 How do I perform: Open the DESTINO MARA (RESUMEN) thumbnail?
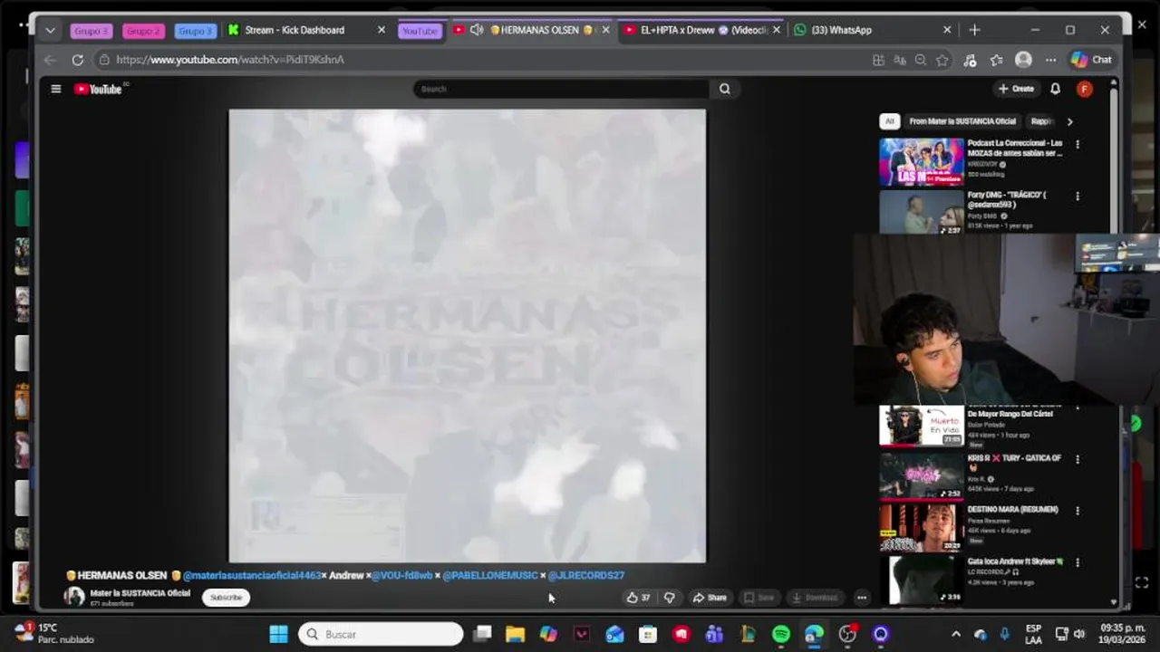(921, 527)
